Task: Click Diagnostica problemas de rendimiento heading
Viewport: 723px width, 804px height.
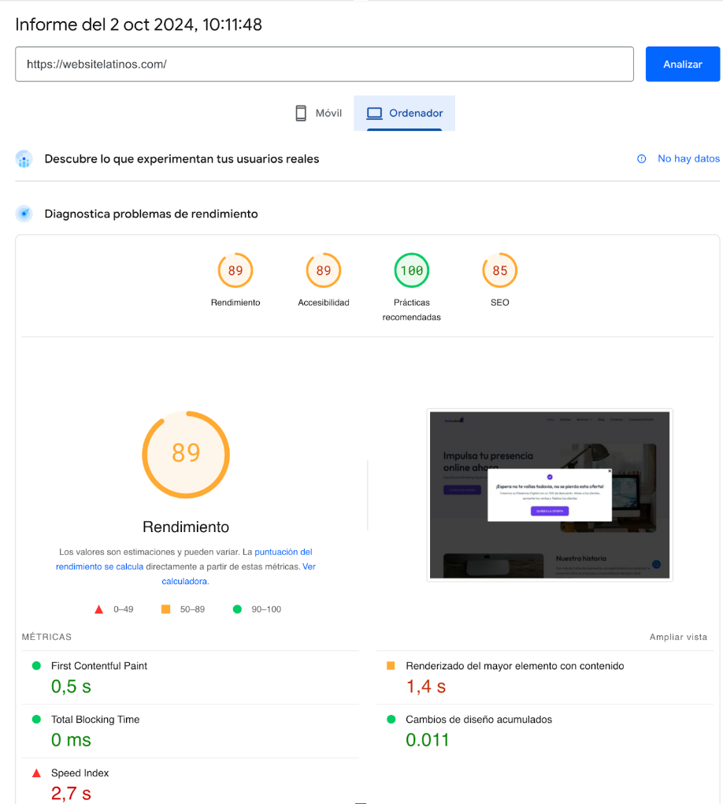Action: 151,214
